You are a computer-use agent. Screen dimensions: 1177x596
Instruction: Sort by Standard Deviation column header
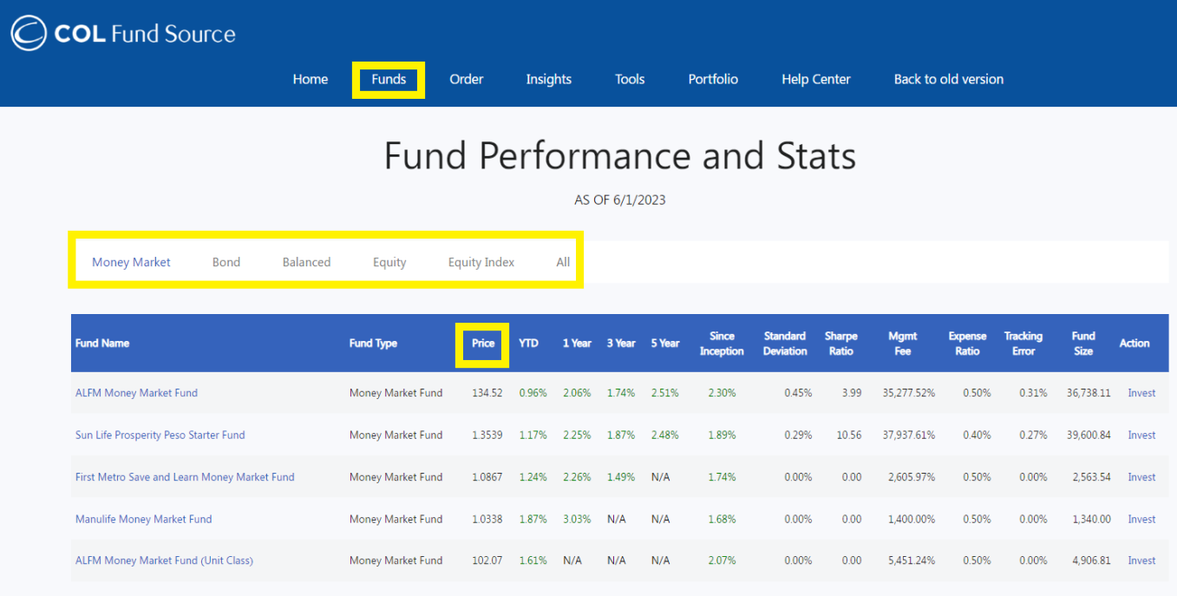pyautogui.click(x=785, y=344)
